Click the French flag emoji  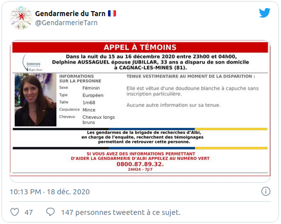[112, 14]
